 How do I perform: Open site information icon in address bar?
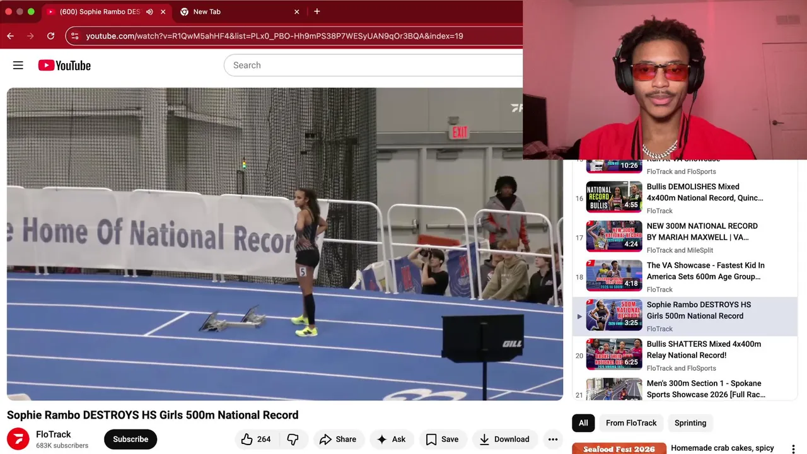point(75,36)
